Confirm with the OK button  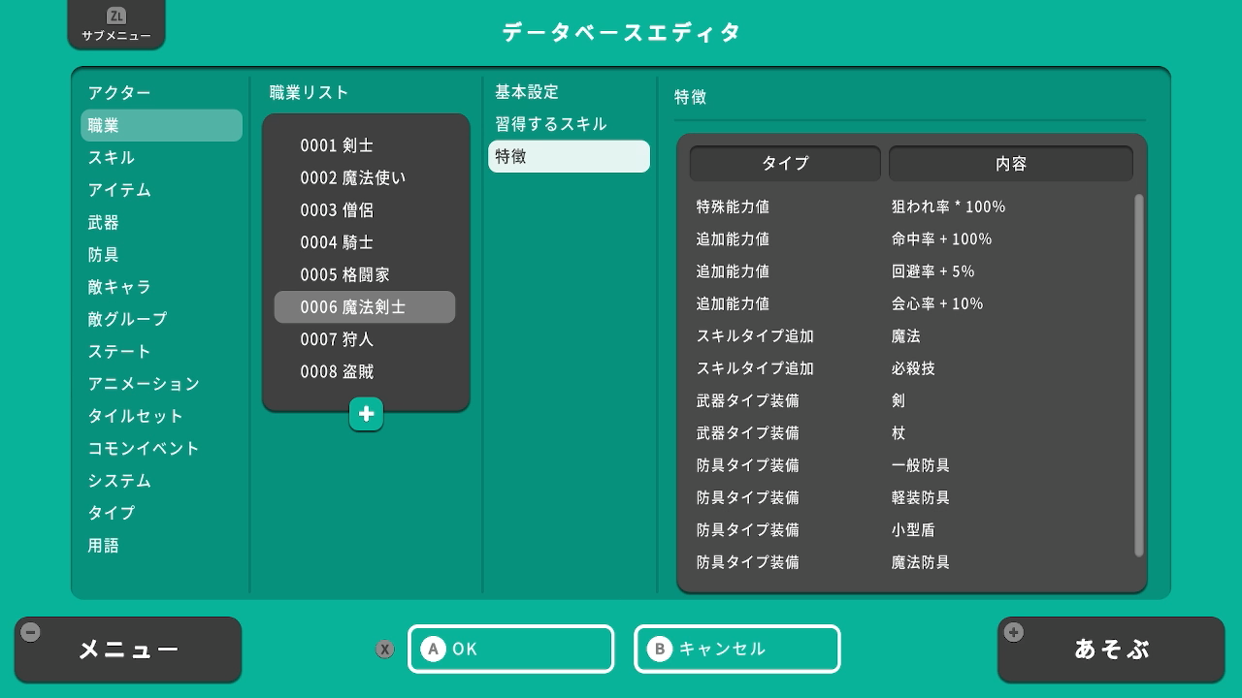pos(510,650)
